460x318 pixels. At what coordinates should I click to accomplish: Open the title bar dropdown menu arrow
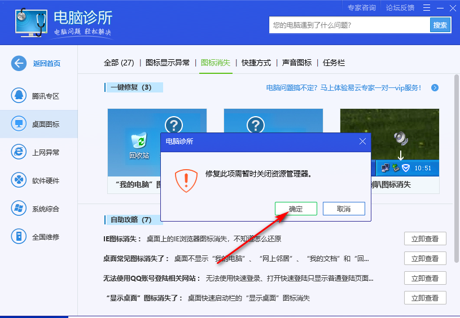point(426,8)
